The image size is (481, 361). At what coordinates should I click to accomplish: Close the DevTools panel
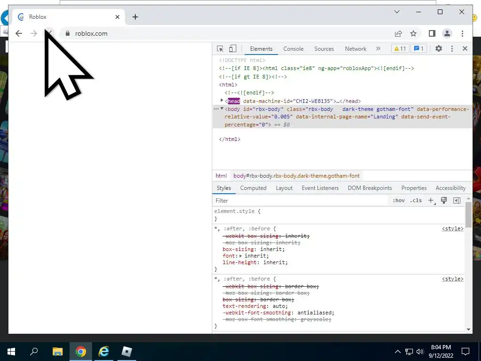465,48
